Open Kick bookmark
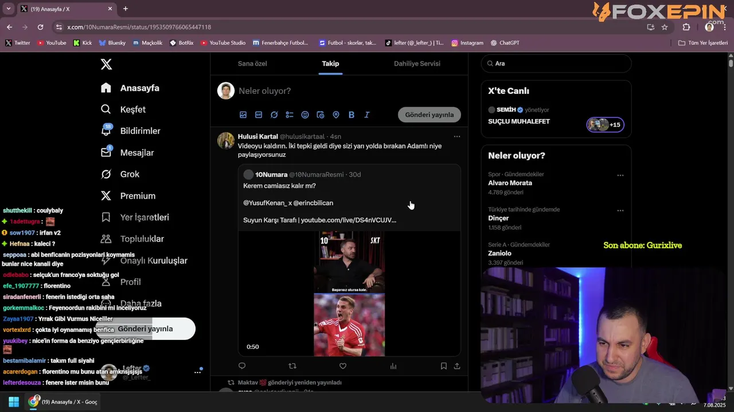 [x=83, y=43]
